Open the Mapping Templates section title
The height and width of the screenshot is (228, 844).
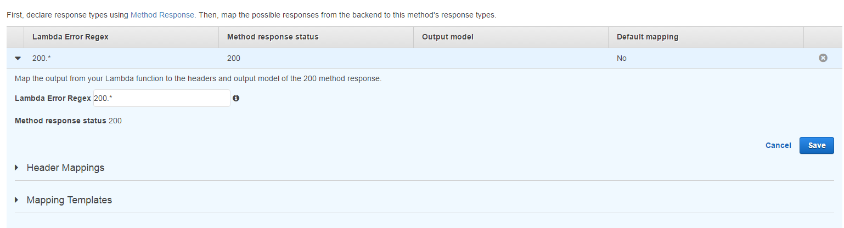(69, 200)
